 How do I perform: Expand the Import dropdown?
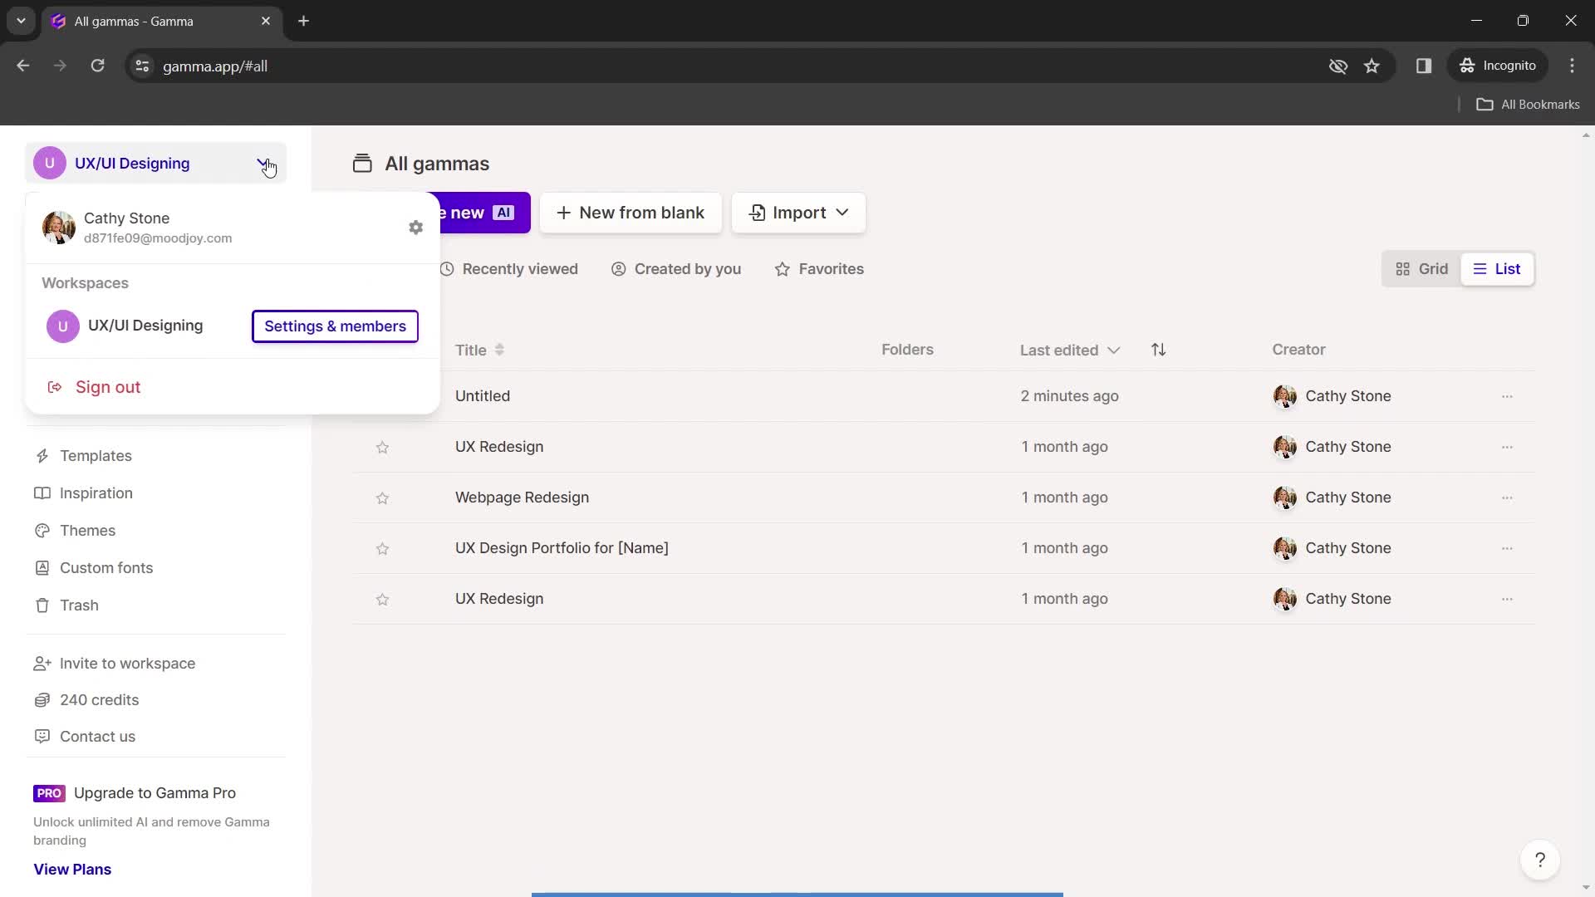(798, 213)
